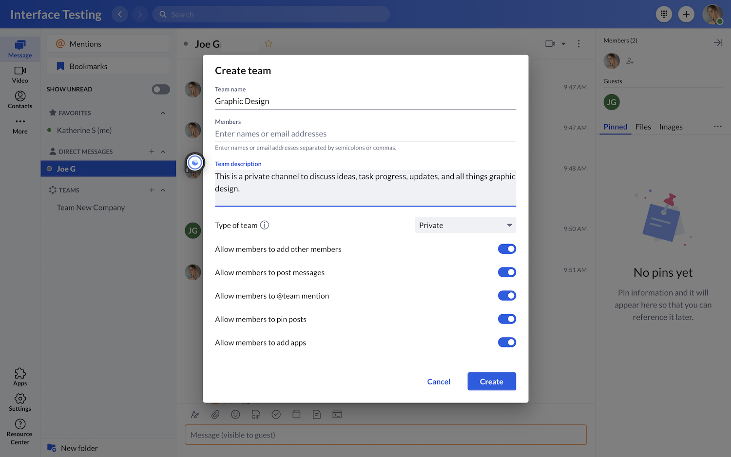Image resolution: width=731 pixels, height=457 pixels.
Task: Focus the top Search box
Action: [271, 14]
